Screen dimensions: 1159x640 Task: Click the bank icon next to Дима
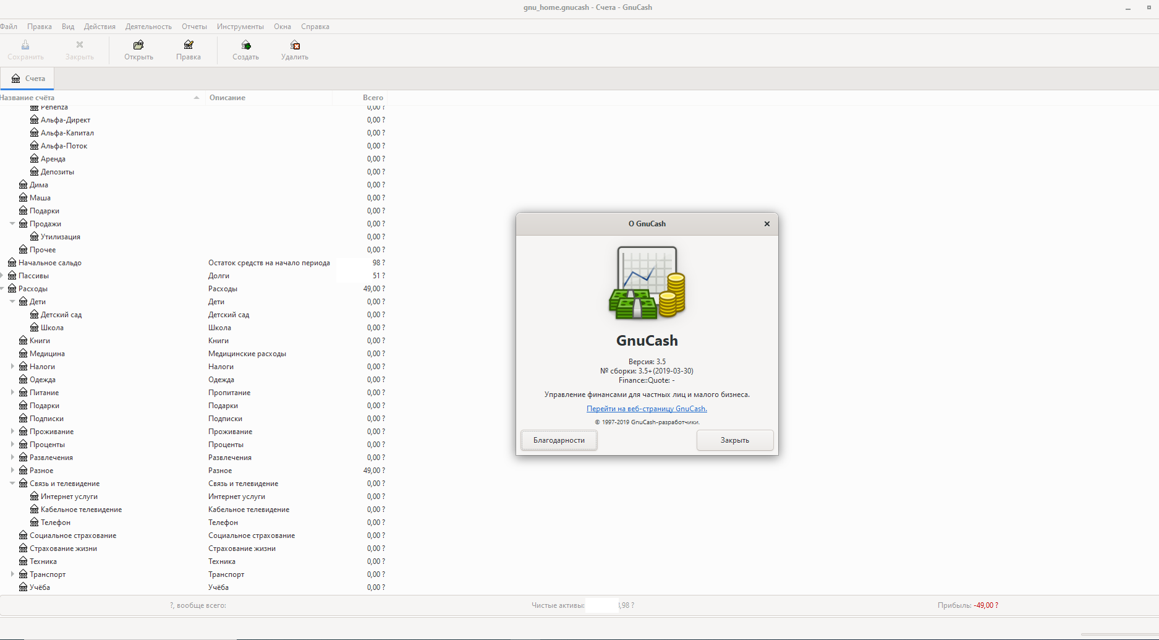[23, 185]
